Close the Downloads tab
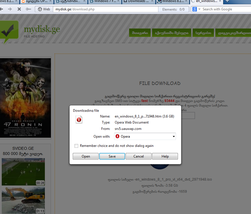Viewport: 251px width, 214px height. (x=152, y=1)
